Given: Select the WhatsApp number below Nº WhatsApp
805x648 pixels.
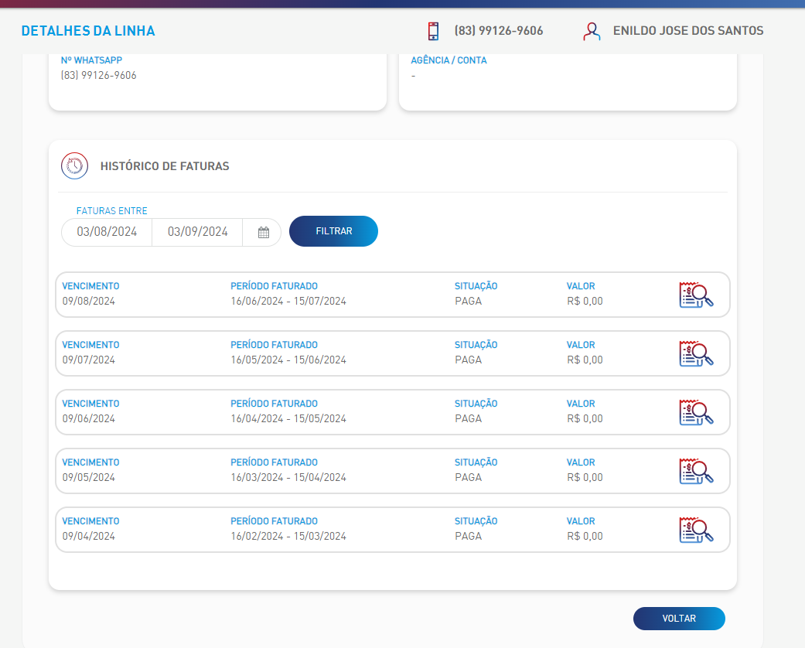Looking at the screenshot, I should pos(98,76).
